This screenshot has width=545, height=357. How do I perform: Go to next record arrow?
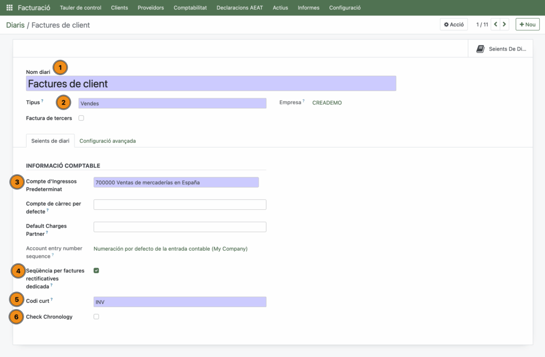pyautogui.click(x=505, y=24)
